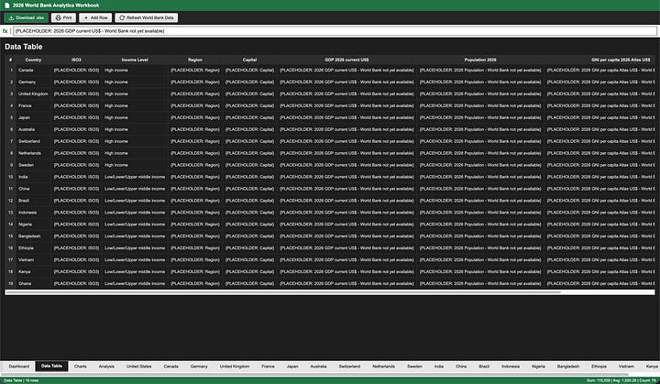Open the Nigeria sheet tab
This screenshot has height=384, width=660.
(538, 367)
